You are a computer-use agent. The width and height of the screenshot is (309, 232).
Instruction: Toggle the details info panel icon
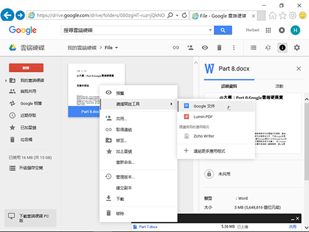pyautogui.click(x=282, y=48)
